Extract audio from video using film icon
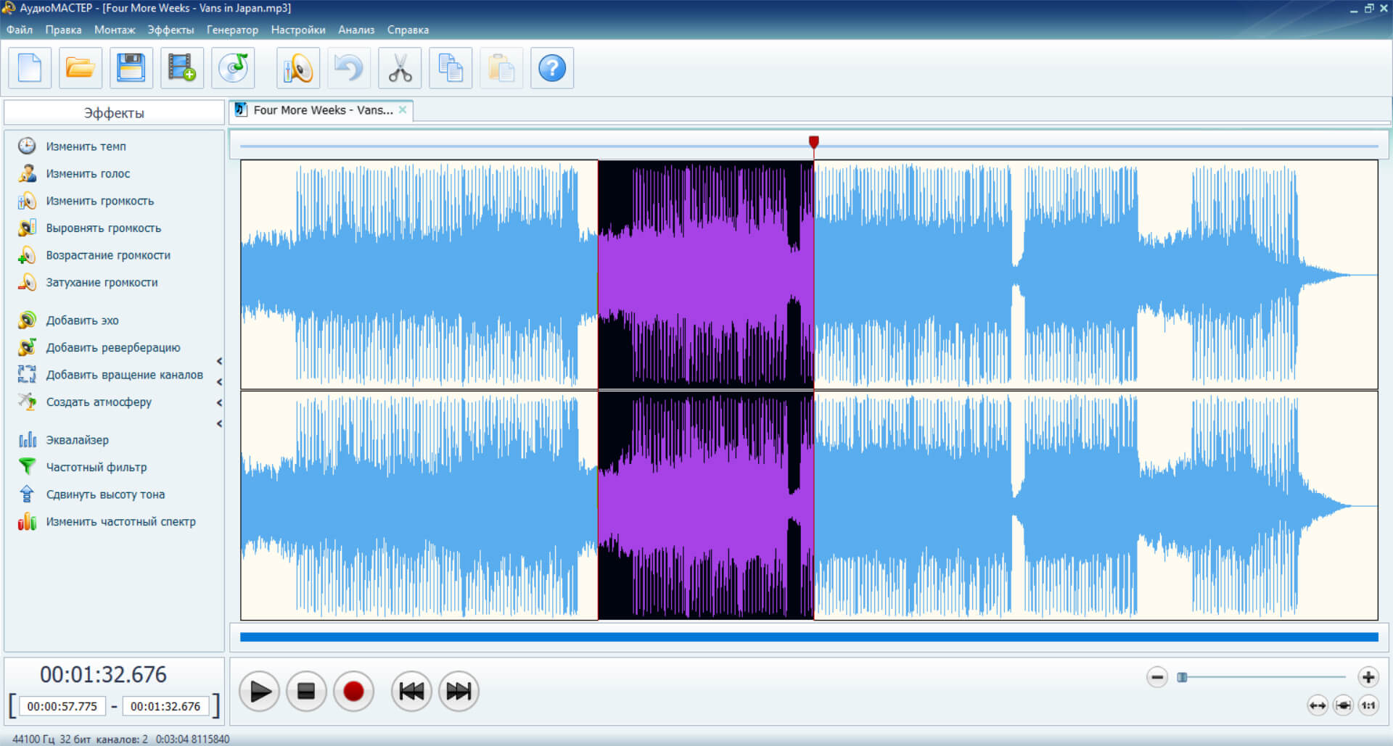 (x=182, y=68)
